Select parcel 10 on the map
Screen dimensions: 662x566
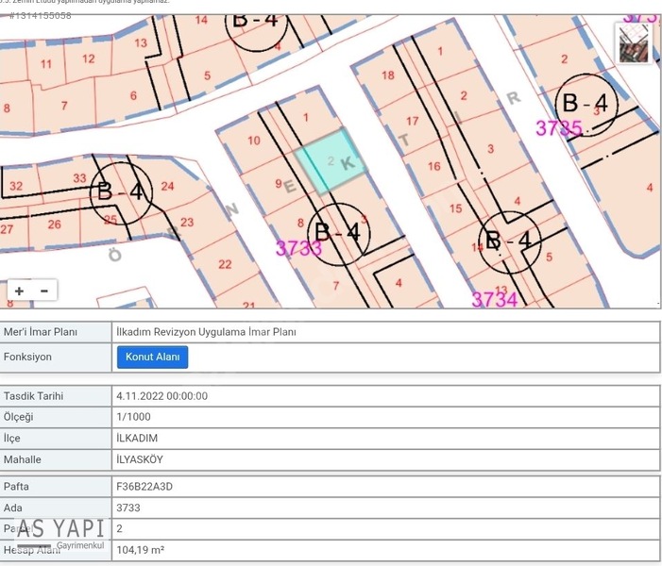click(x=254, y=140)
